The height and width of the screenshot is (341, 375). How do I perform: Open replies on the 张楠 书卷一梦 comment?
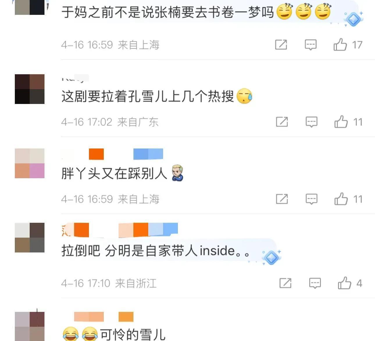pyautogui.click(x=310, y=45)
